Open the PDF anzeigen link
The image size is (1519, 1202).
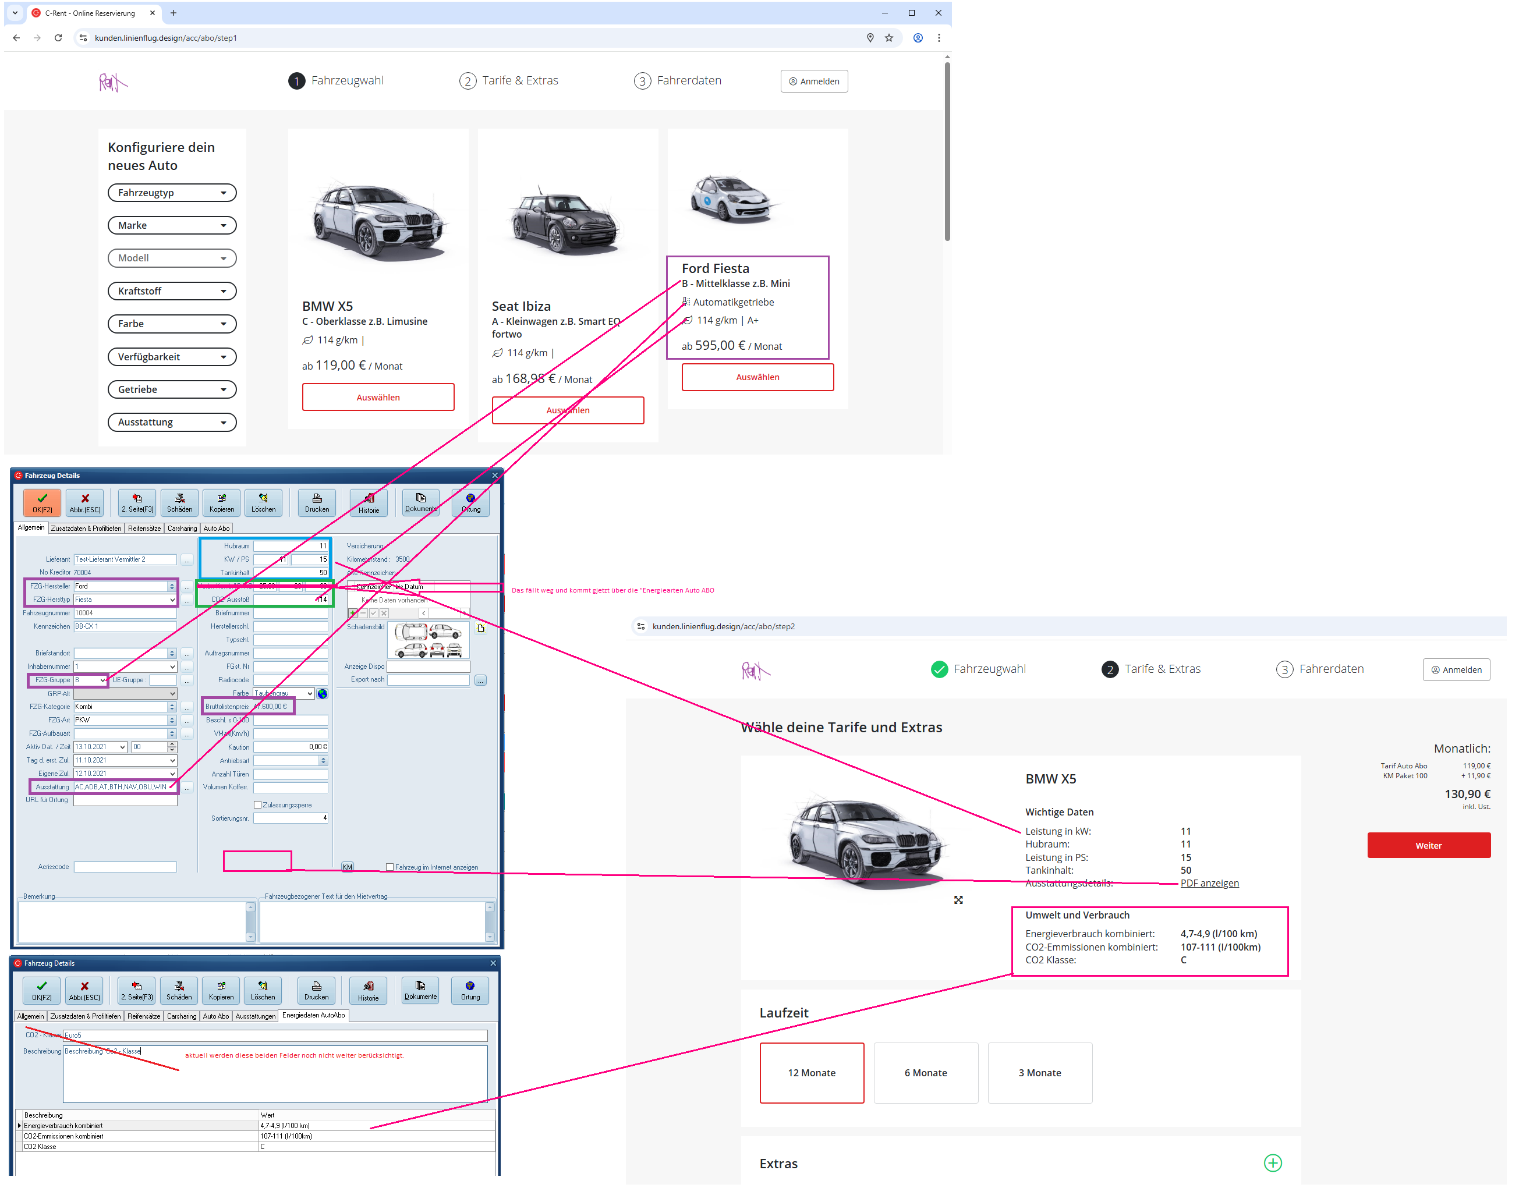(1209, 883)
